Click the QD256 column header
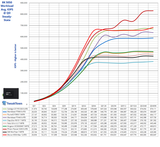The image size is (160, 147). [x=114, y=106]
